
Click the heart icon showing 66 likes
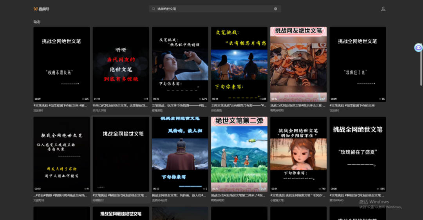(380, 99)
